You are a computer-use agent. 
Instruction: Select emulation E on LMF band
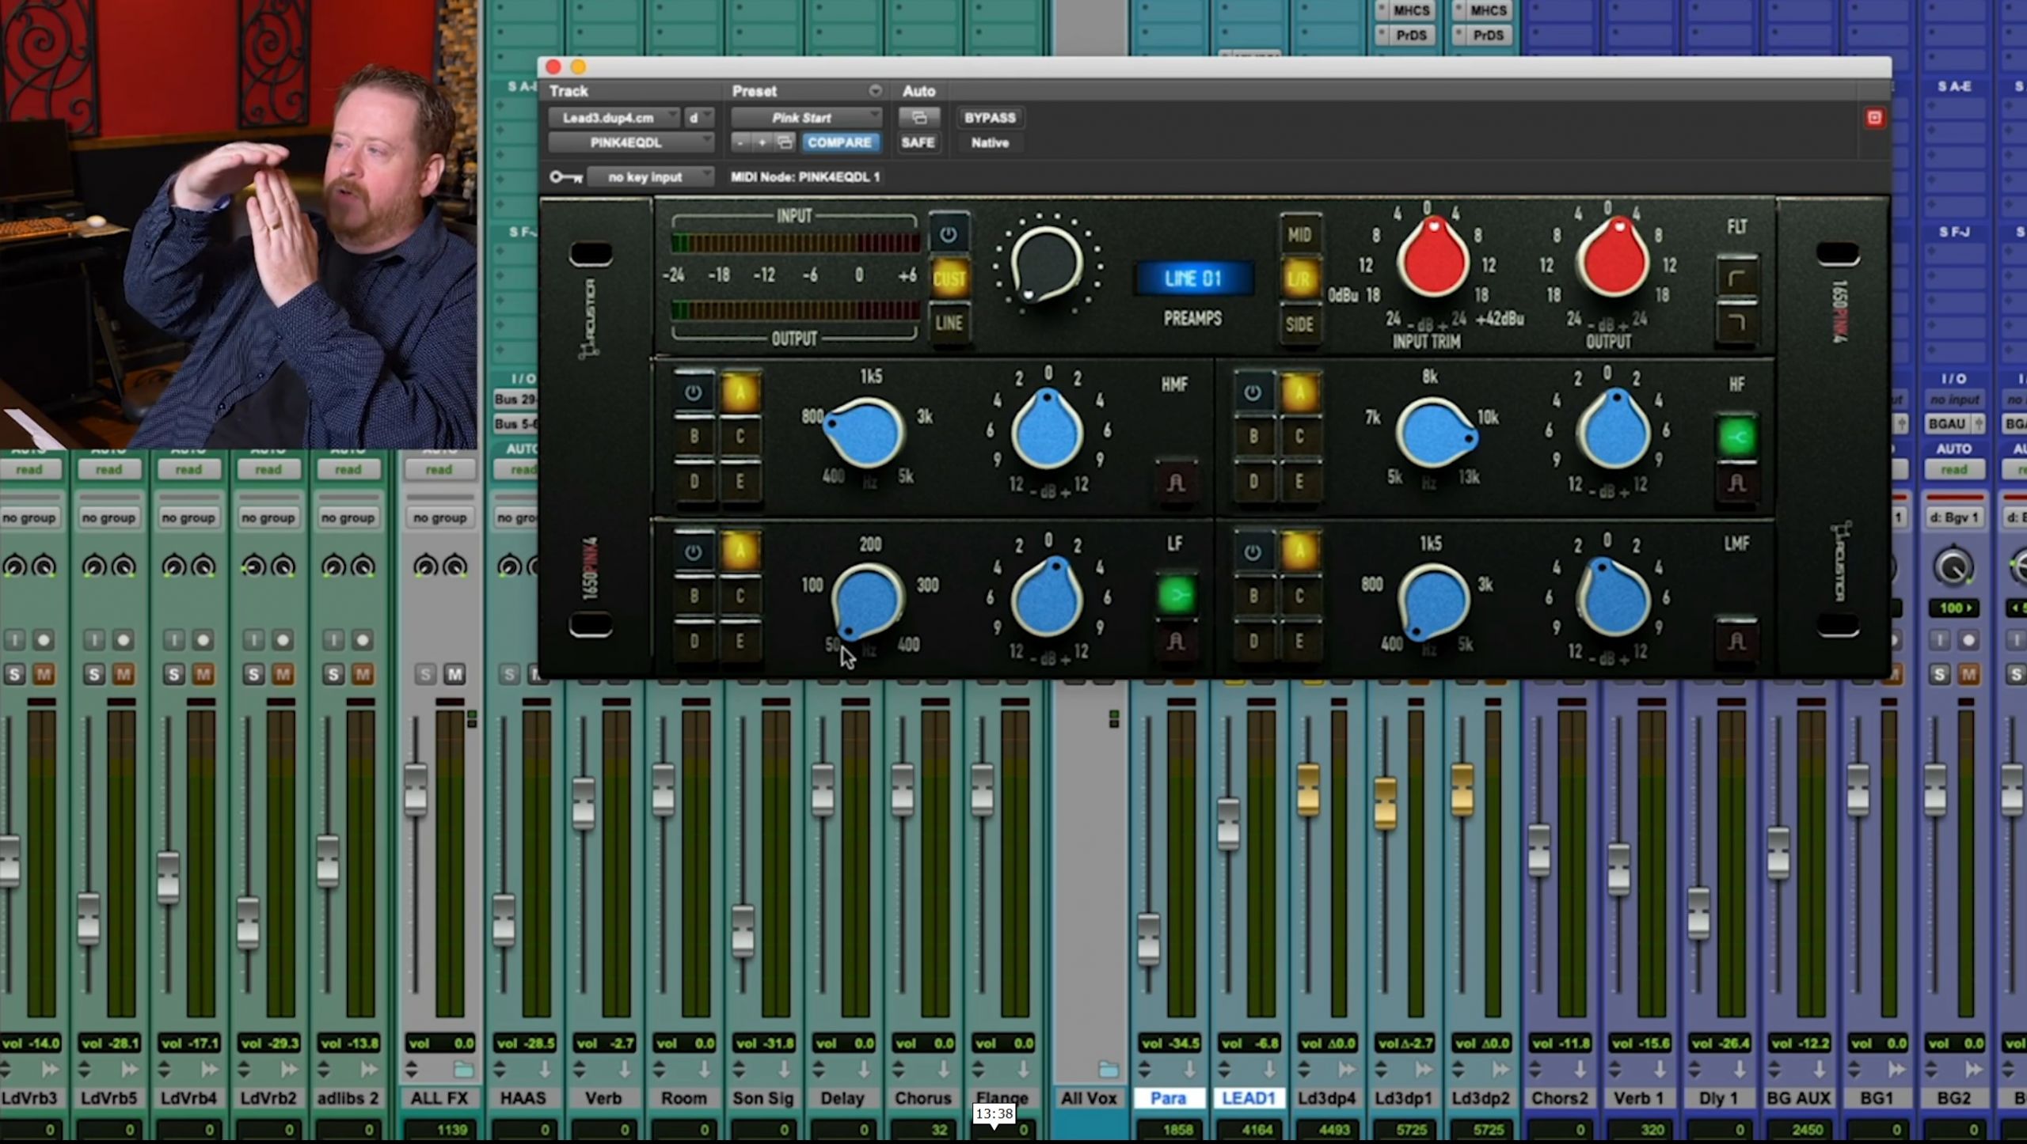tap(1299, 641)
